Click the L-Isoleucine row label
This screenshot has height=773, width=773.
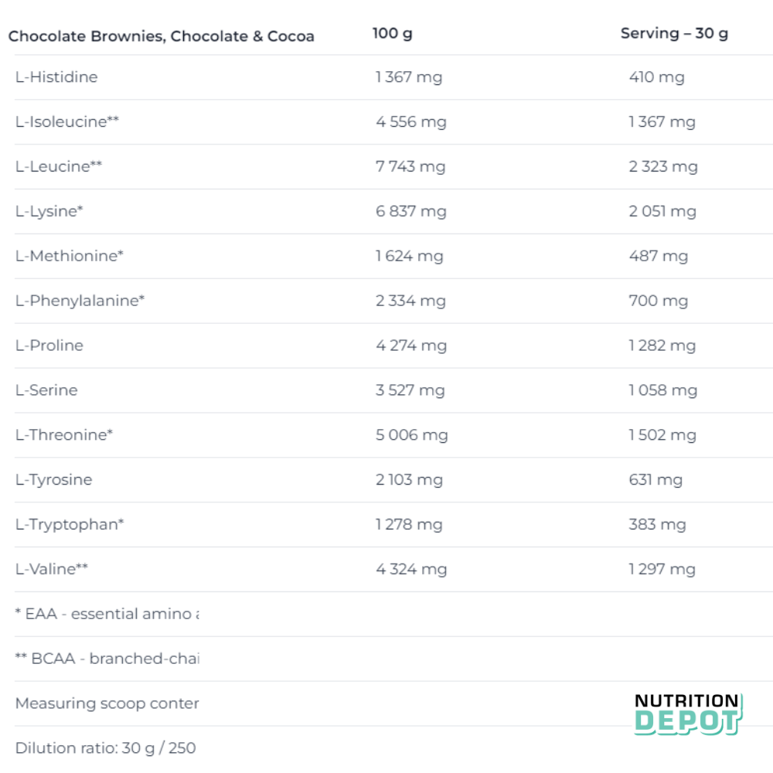click(x=67, y=122)
